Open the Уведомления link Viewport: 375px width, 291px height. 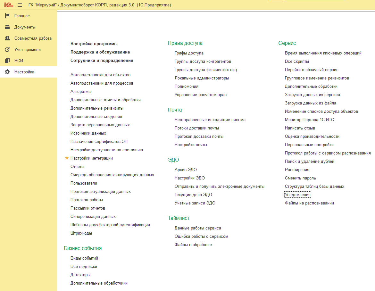[298, 195]
